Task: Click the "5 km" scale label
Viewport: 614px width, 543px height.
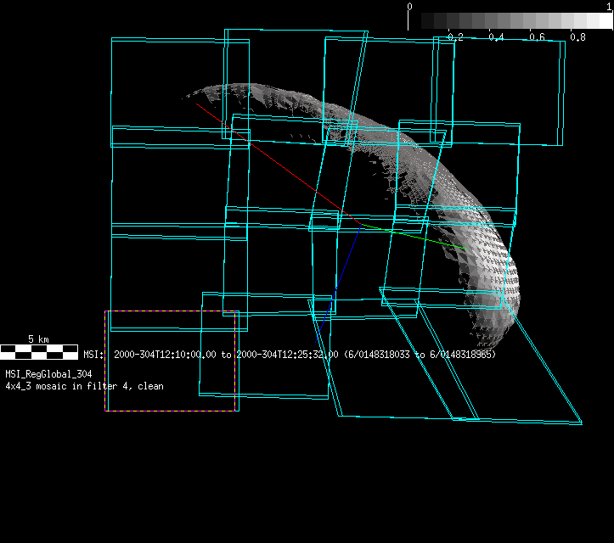Action: (x=38, y=339)
